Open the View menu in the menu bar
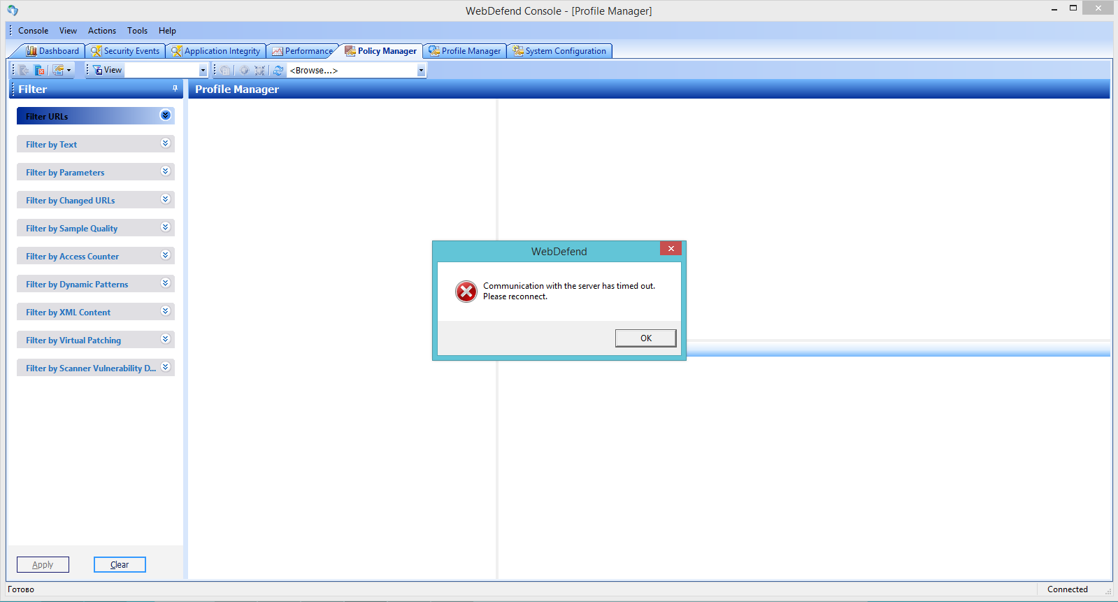 click(x=68, y=31)
